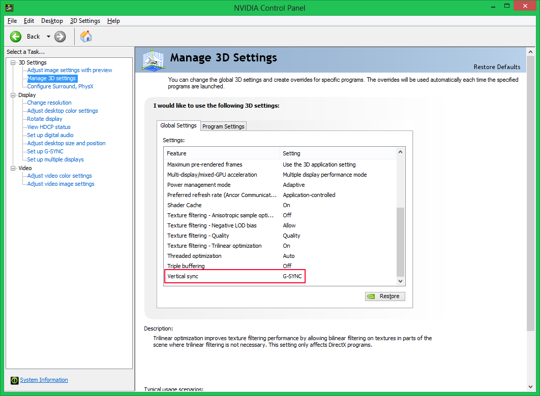This screenshot has width=540, height=396.
Task: Click the G-SYNC value for Vertical sync
Action: point(292,276)
